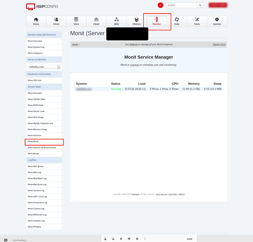Open Show Freshclam-Log
This screenshot has width=253, height=242.
coord(44,203)
